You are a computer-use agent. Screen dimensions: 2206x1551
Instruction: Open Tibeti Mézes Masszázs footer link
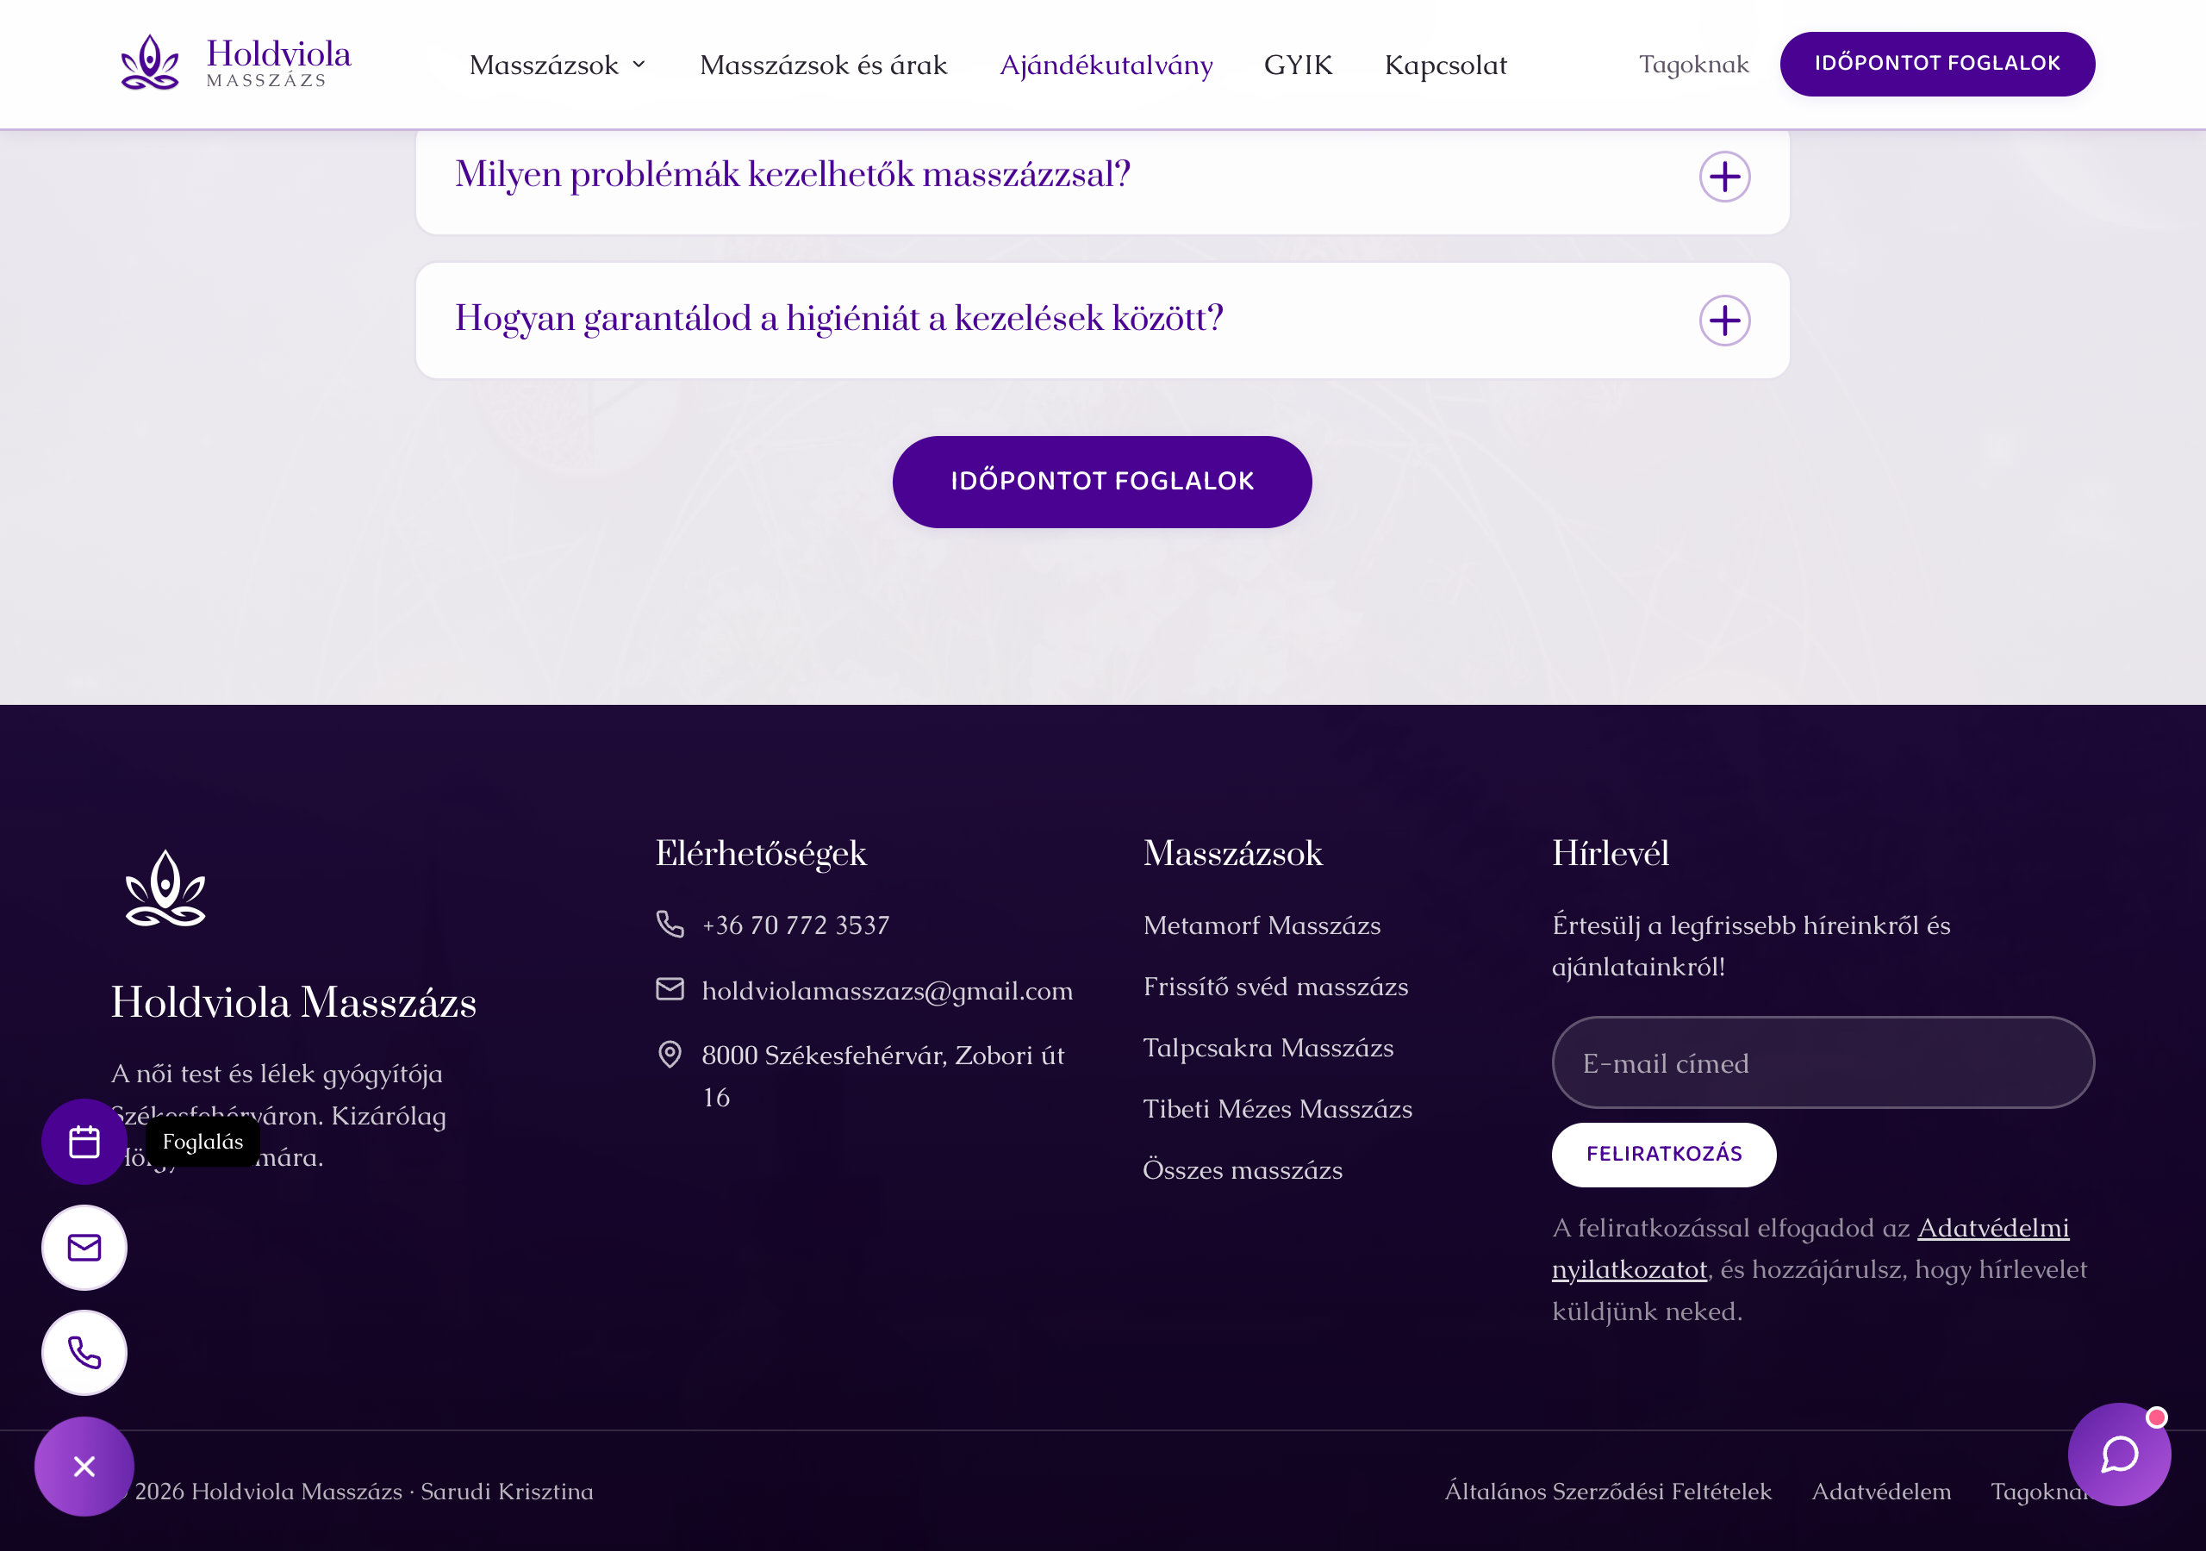[1277, 1109]
